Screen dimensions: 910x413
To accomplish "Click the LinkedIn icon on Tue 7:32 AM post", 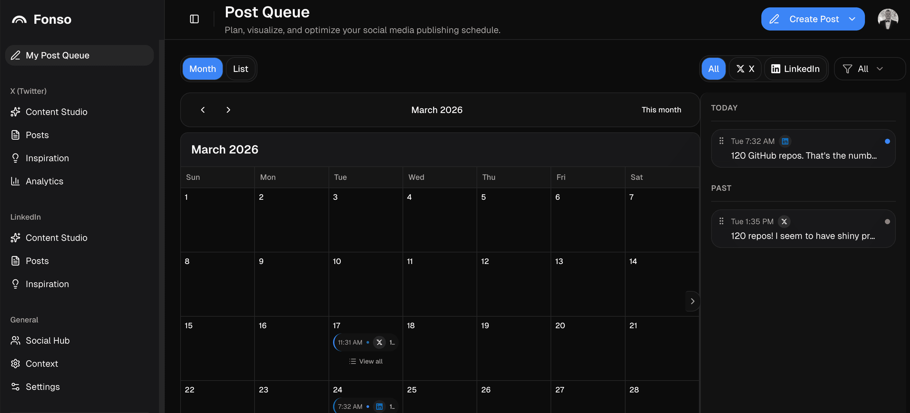I will coord(785,141).
